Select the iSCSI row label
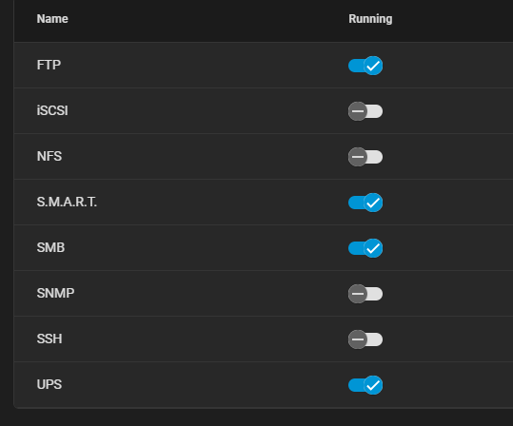This screenshot has width=513, height=426. tap(52, 111)
